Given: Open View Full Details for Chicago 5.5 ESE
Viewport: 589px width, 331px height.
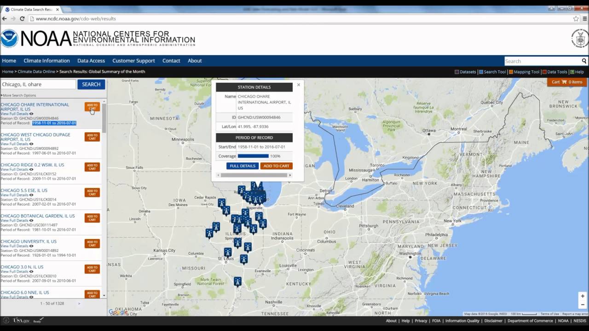Looking at the screenshot, I should (x=14, y=195).
